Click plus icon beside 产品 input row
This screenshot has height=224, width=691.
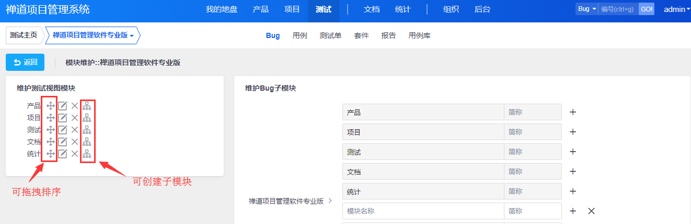[x=573, y=112]
